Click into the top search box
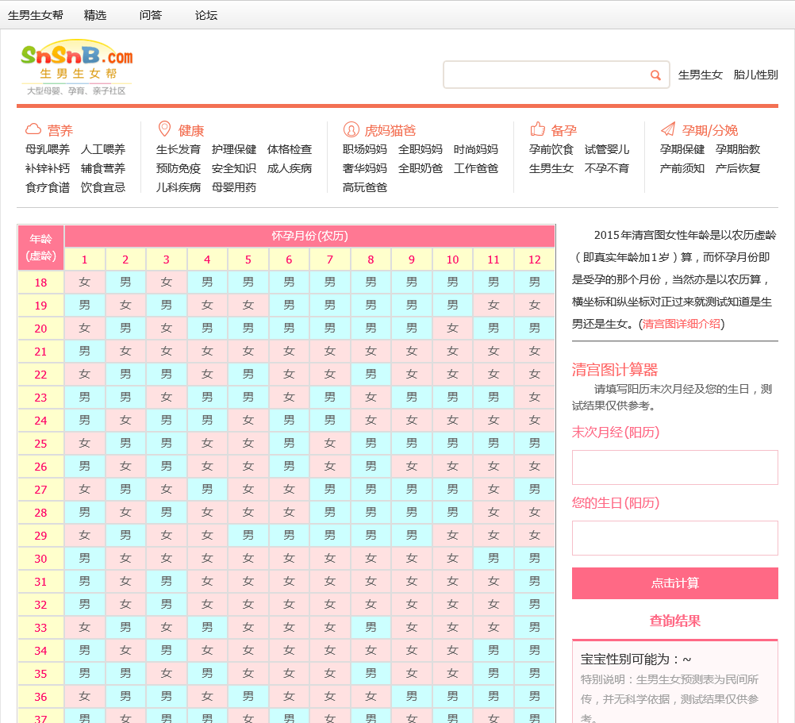 point(546,75)
